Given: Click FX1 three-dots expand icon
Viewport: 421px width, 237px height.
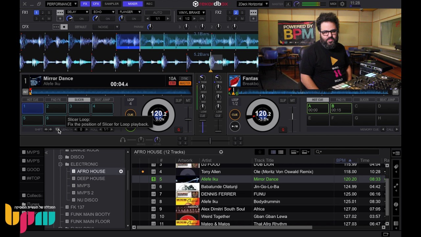Looking at the screenshot, I should 60,13.
